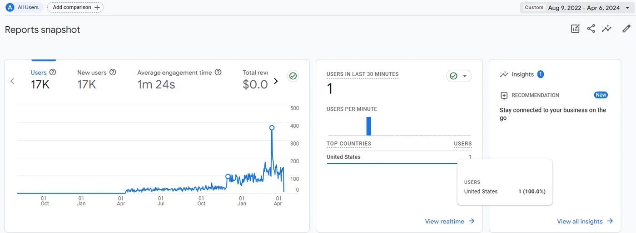Open the customize report chart icon

click(x=575, y=29)
